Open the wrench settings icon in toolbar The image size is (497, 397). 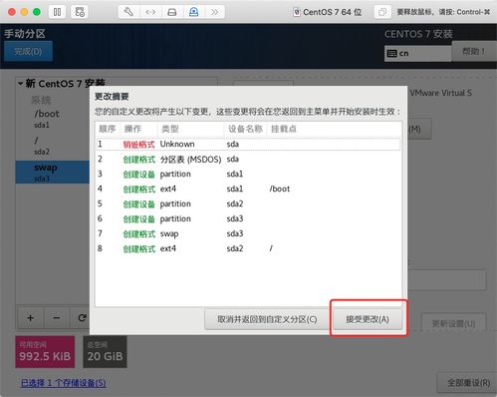[128, 12]
